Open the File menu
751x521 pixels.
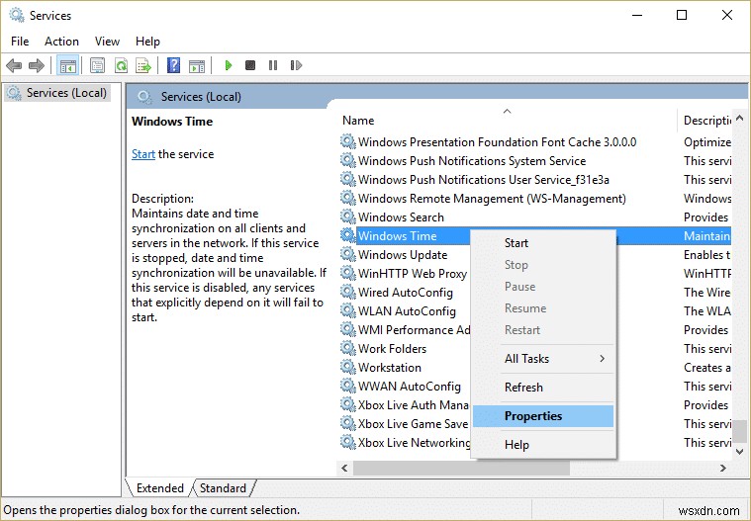20,42
